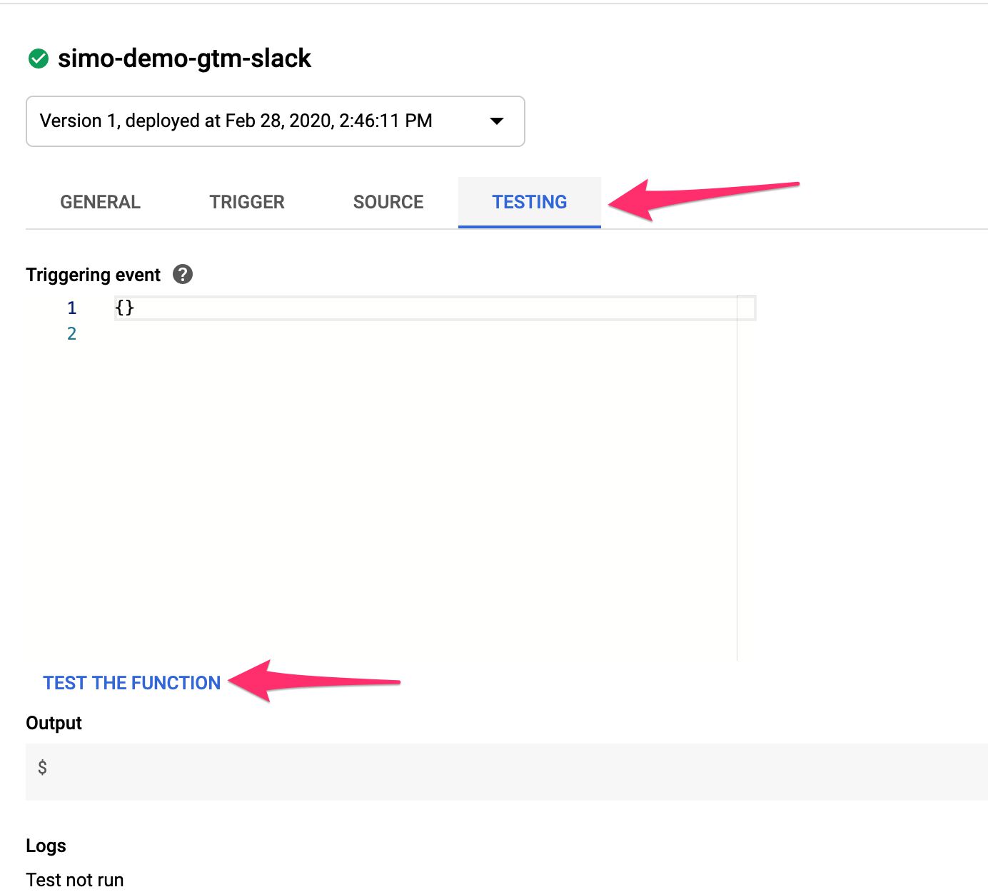Switch to the GENERAL tab

(x=100, y=203)
